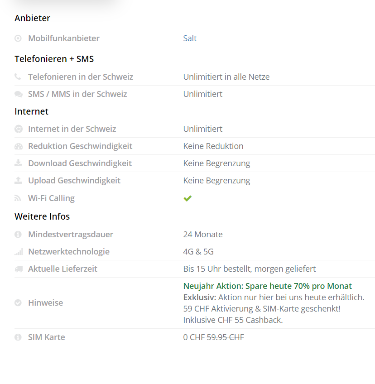375x384 pixels.
Task: Click the strikethrough 59.95 CHF price
Action: (x=225, y=337)
